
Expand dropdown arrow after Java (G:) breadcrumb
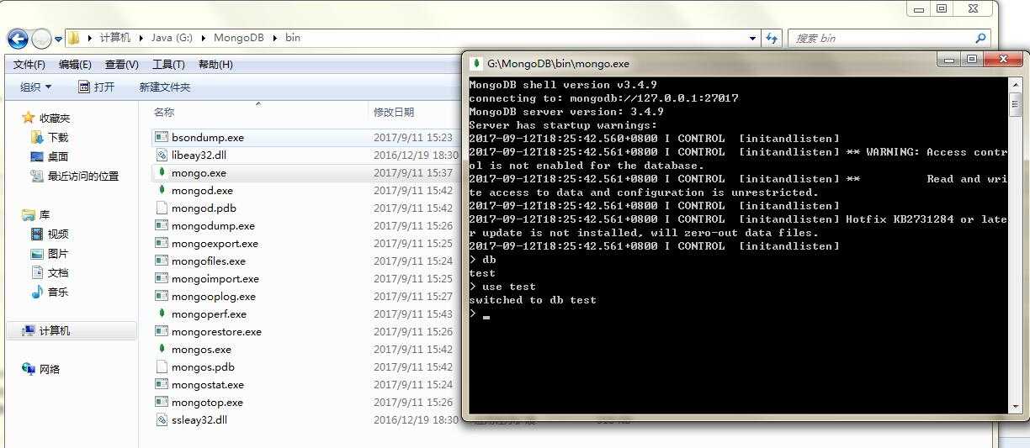[203, 38]
